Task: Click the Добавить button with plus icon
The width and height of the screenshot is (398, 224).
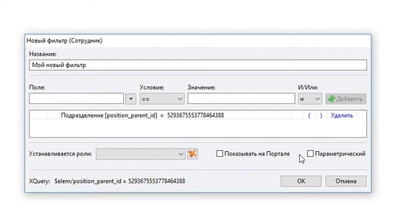Action: tap(346, 99)
